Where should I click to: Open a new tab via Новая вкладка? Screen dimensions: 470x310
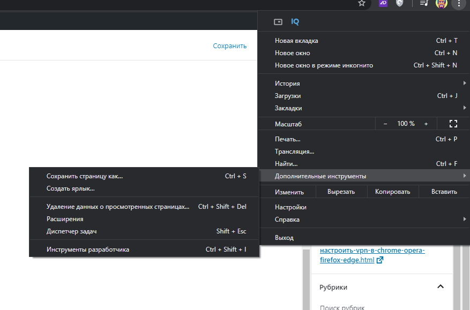tap(363, 41)
